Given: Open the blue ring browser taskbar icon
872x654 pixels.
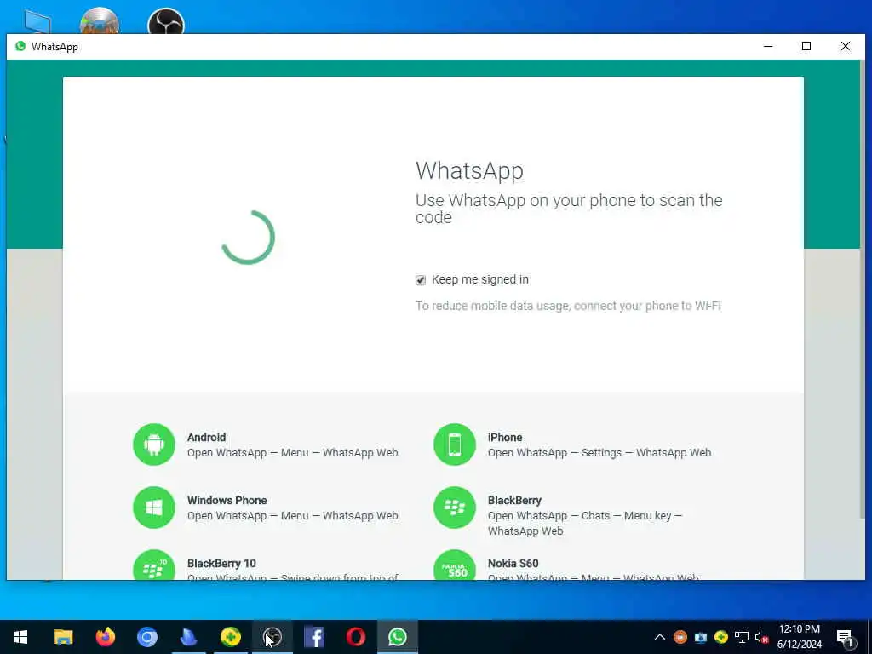Looking at the screenshot, I should coord(146,637).
